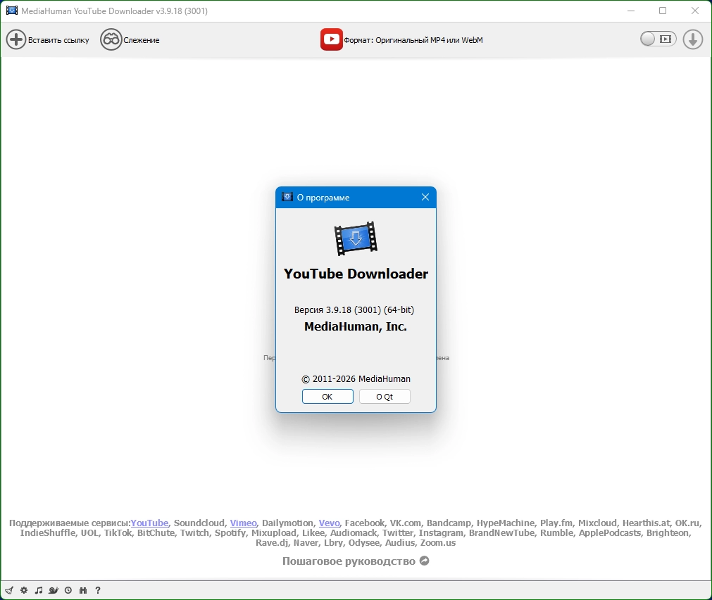Screen dimensions: 712x600
Task: Click Zoom.us in the supported services list
Action: [x=438, y=543]
